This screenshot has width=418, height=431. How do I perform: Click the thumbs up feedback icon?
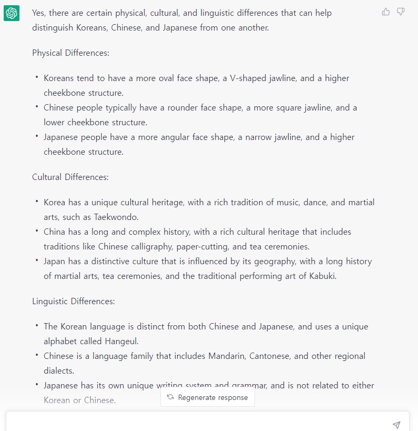click(386, 12)
